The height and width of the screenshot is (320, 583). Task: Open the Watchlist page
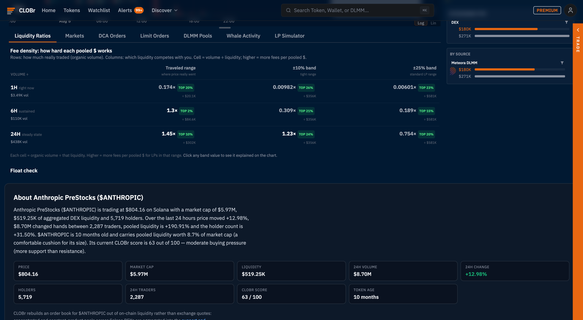coord(99,10)
